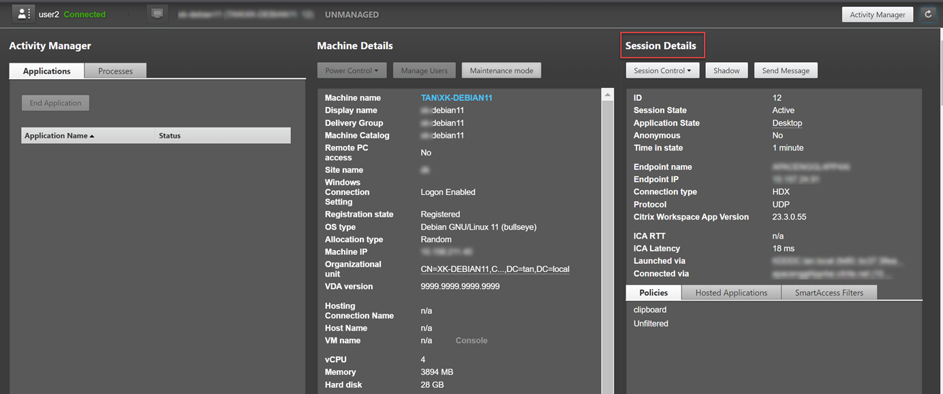Screen dimensions: 943x394
Task: Click the Manage Users button
Action: [x=424, y=70]
